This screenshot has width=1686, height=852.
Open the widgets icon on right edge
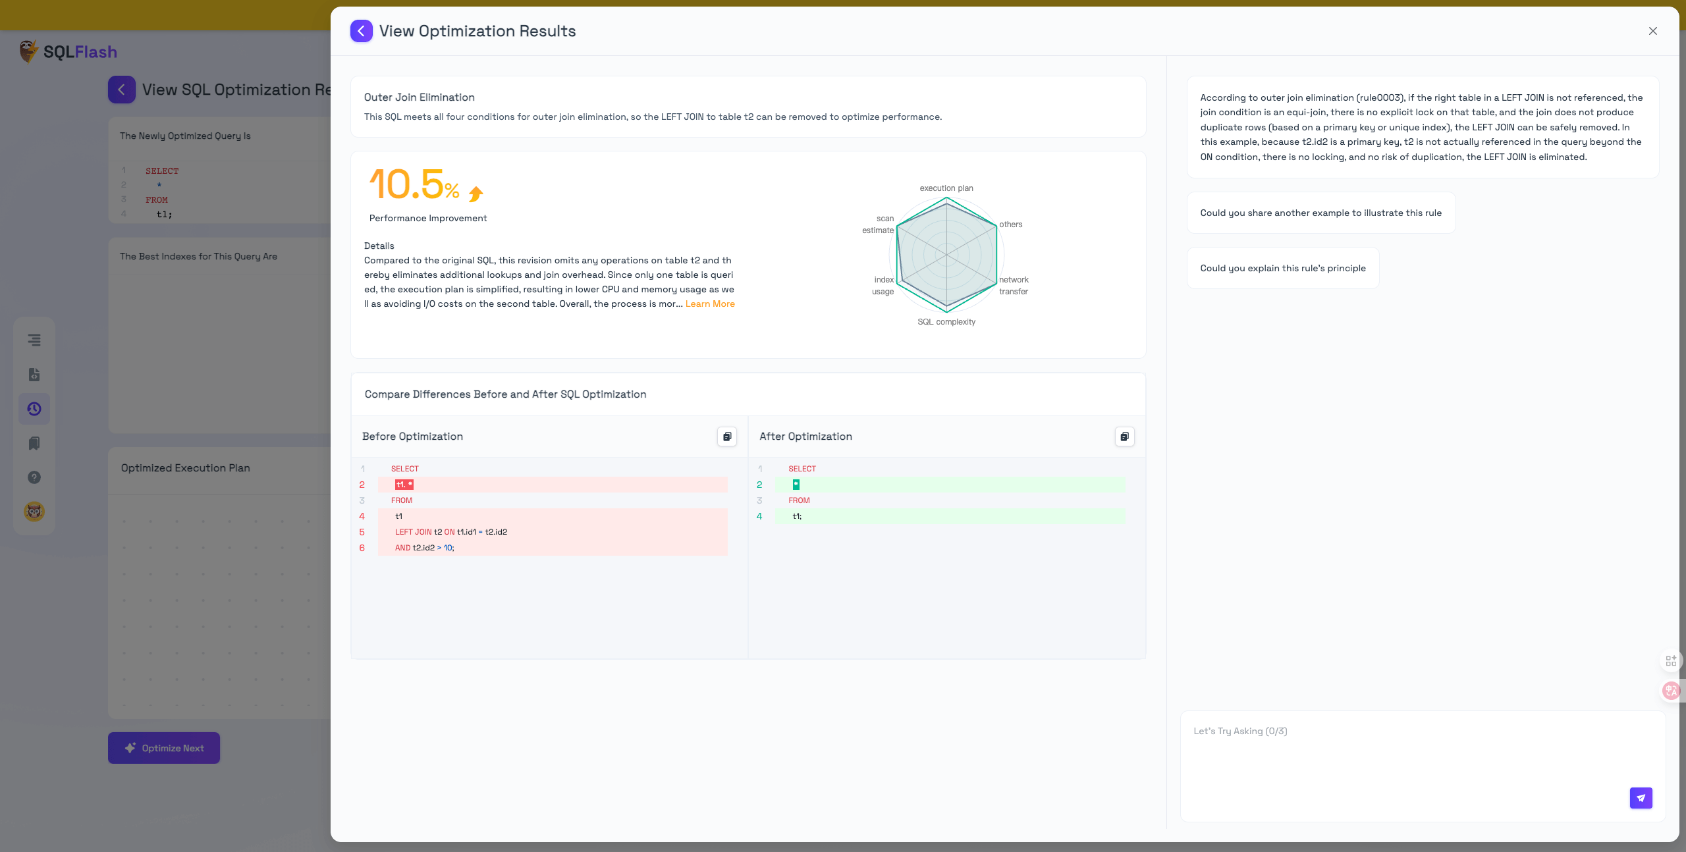coord(1670,660)
